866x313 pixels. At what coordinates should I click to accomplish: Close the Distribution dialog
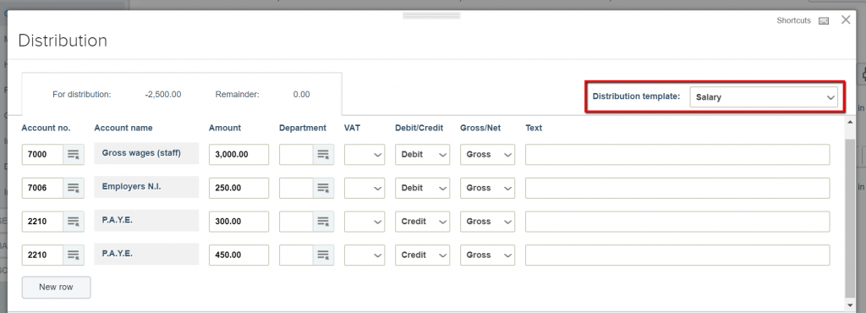(846, 19)
